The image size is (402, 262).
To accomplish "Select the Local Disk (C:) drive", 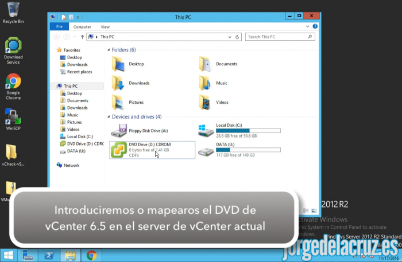I will click(x=239, y=131).
